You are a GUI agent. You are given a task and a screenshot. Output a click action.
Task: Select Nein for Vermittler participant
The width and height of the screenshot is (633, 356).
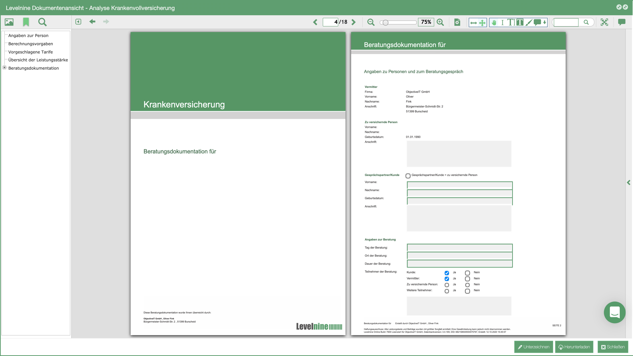pyautogui.click(x=467, y=279)
